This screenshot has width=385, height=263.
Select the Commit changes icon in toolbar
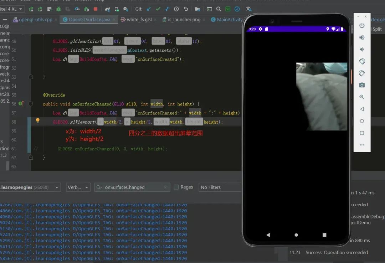point(158,9)
